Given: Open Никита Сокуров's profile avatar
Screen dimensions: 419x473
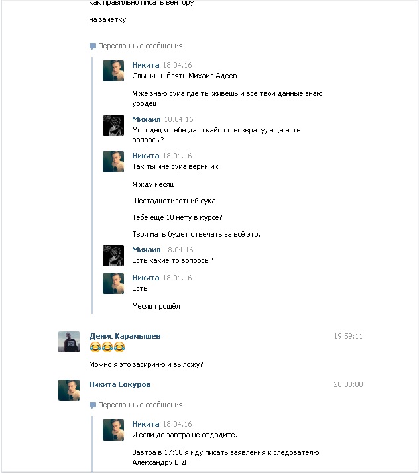Looking at the screenshot, I should pyautogui.click(x=69, y=390).
